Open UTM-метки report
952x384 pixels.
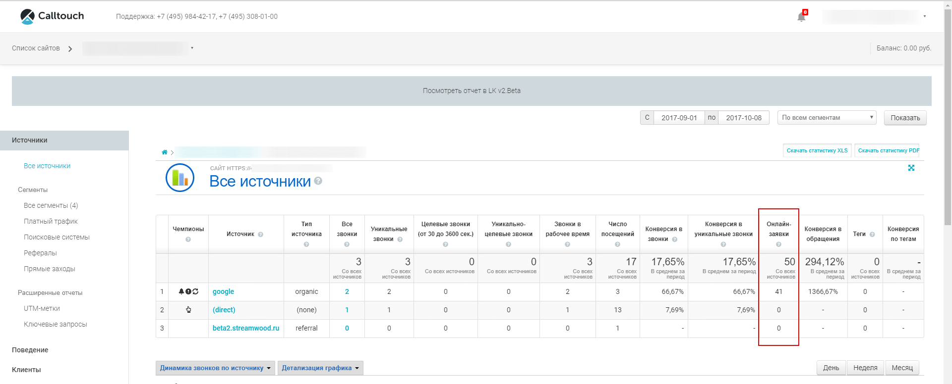[x=42, y=308]
